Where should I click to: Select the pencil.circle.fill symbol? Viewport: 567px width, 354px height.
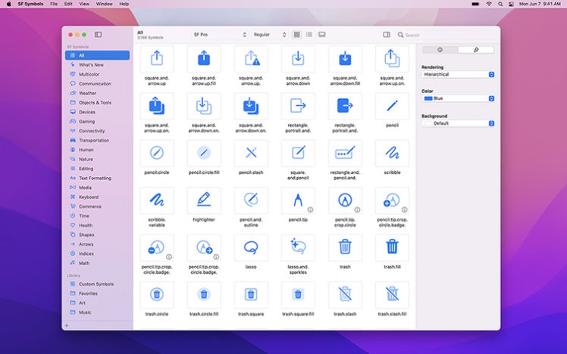(203, 154)
